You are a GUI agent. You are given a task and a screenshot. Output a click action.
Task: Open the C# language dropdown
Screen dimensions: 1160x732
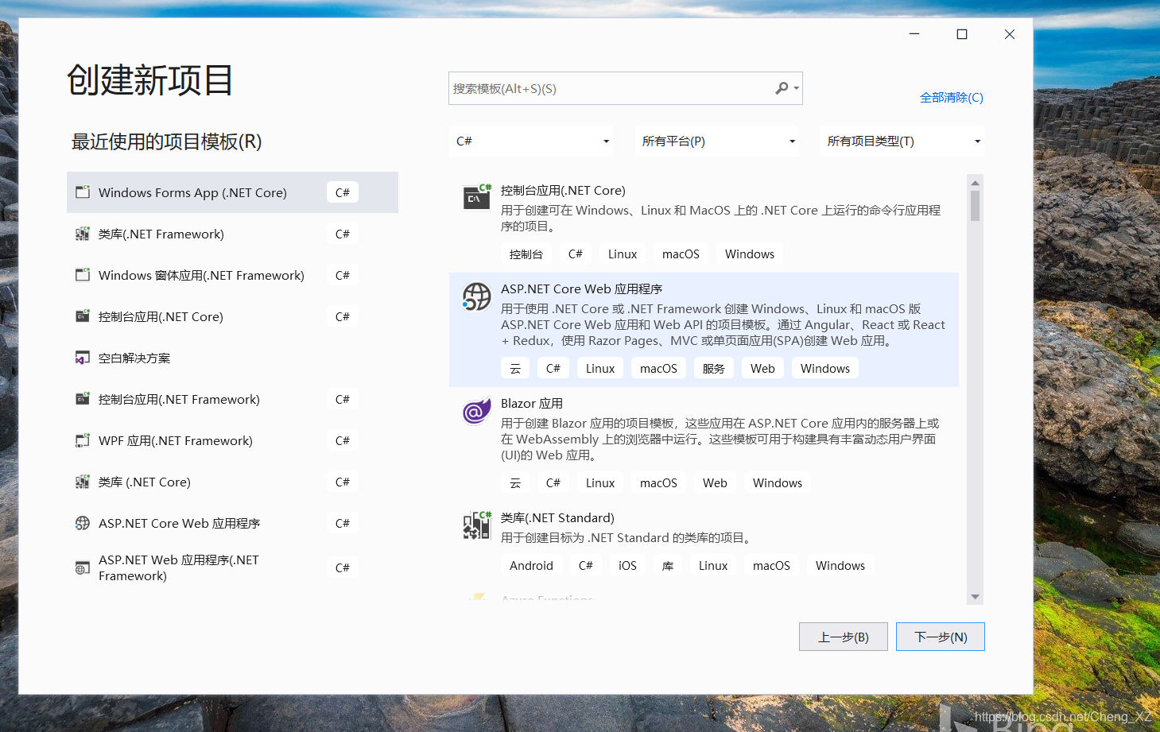(530, 141)
